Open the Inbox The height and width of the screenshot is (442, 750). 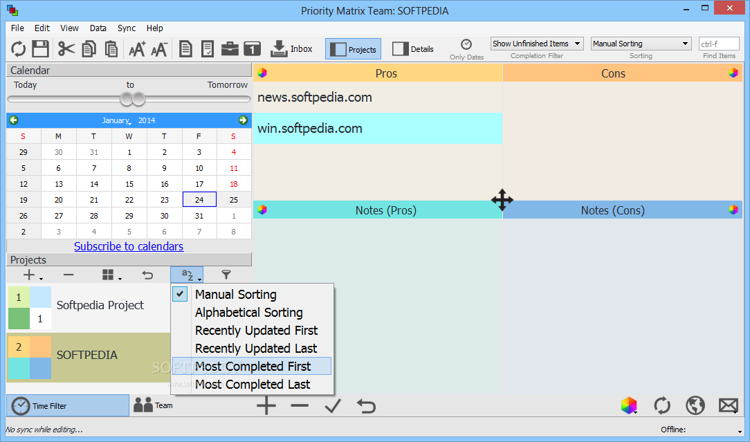tap(291, 49)
